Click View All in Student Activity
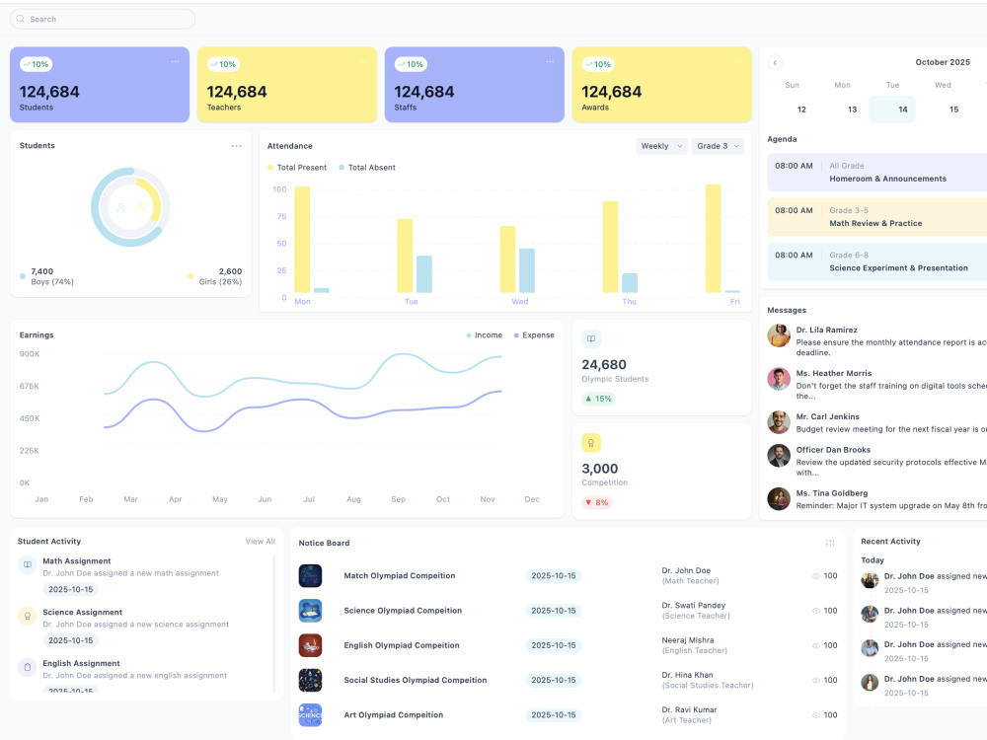987x740 pixels. click(260, 541)
